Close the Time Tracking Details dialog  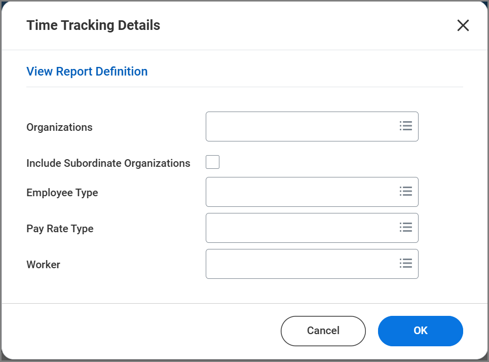tap(463, 25)
